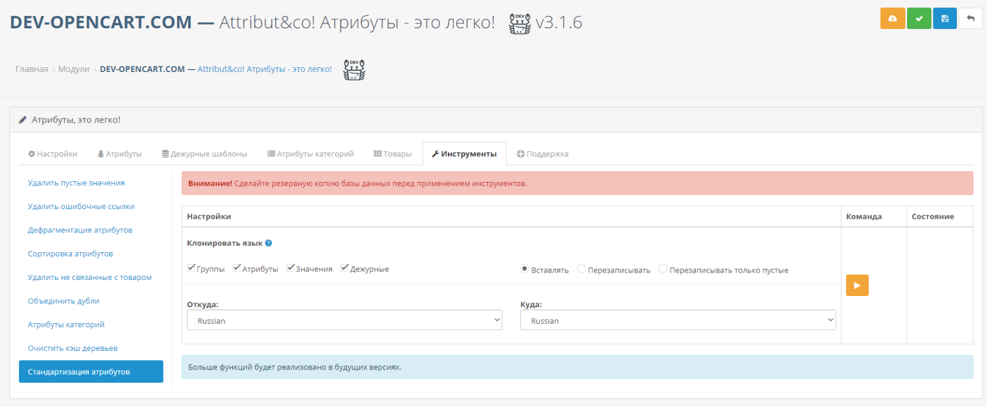This screenshot has height=407, width=987.
Task: Click the DEV-OPENCART.COM breadcrumb link
Action: point(216,69)
